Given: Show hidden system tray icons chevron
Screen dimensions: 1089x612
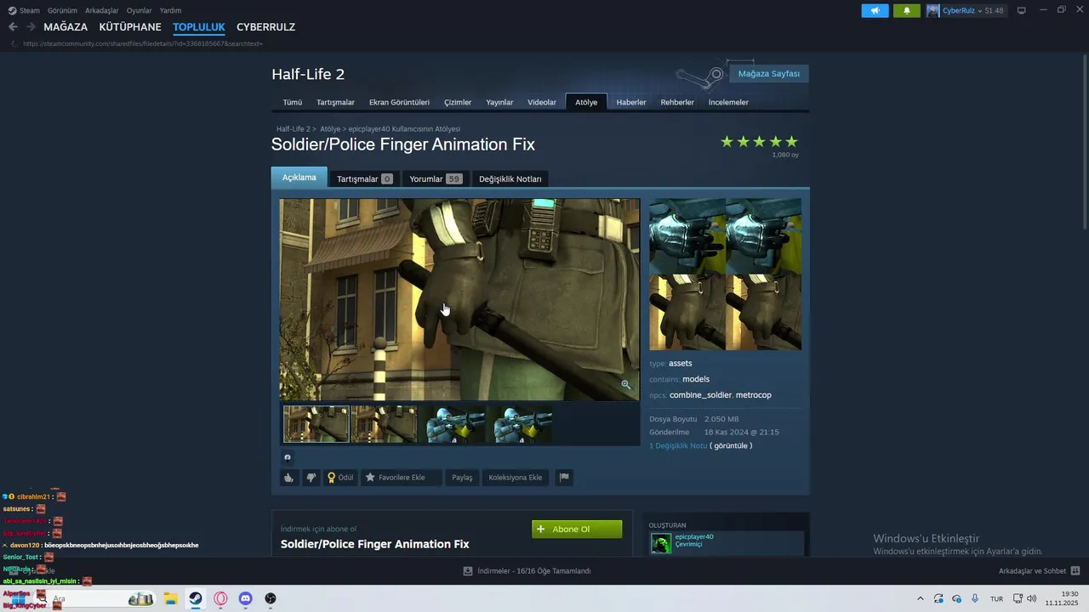Looking at the screenshot, I should click(x=920, y=598).
